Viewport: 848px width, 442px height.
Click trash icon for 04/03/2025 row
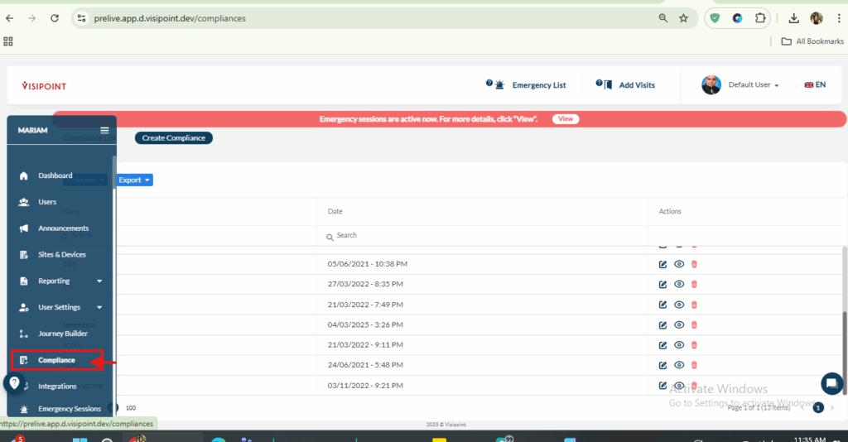tap(694, 325)
